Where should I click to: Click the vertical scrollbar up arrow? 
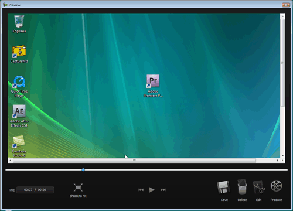(282, 16)
